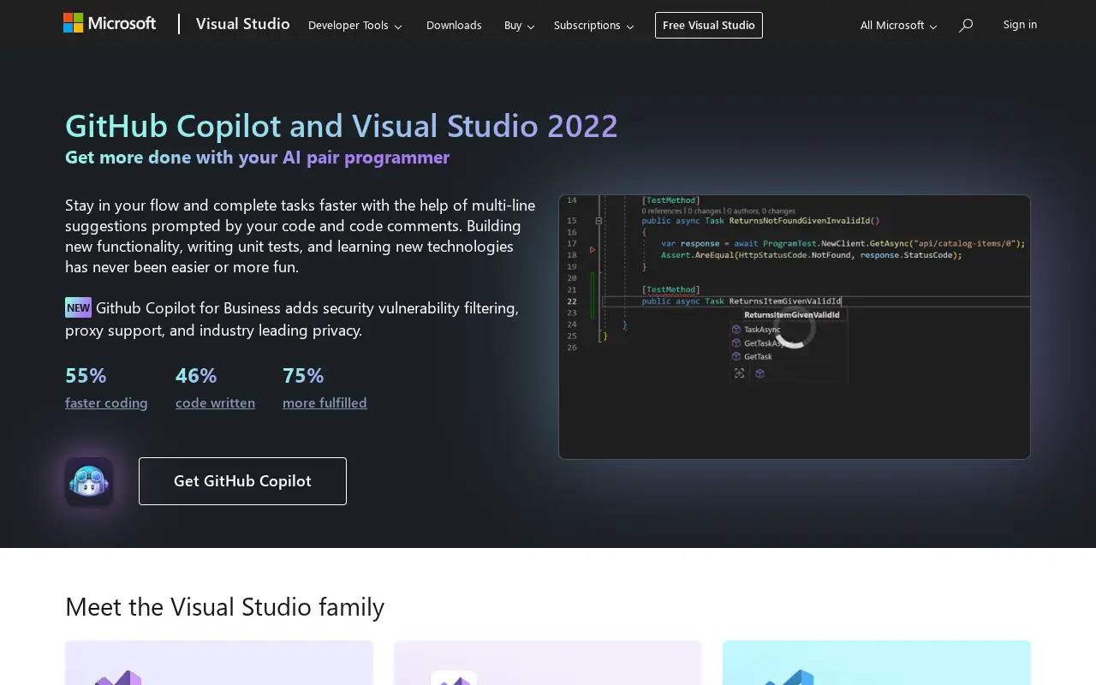Click the Microsoft logo
The width and height of the screenshot is (1096, 685).
coord(110,24)
